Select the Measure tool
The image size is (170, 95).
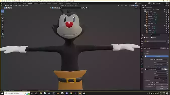tap(3, 34)
